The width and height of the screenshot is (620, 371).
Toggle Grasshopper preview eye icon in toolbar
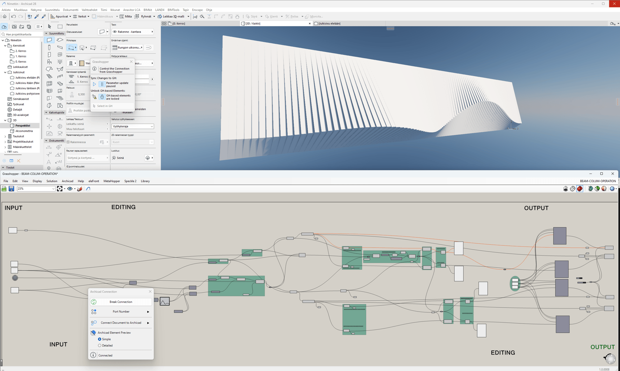click(x=70, y=189)
